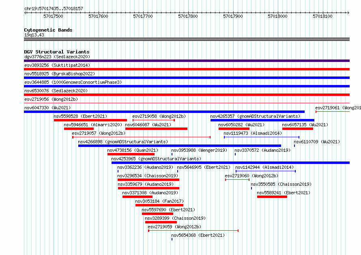Click the blue nsv6047330 (Wu2021) variant bar
The image size is (361, 255).
coord(164,112)
